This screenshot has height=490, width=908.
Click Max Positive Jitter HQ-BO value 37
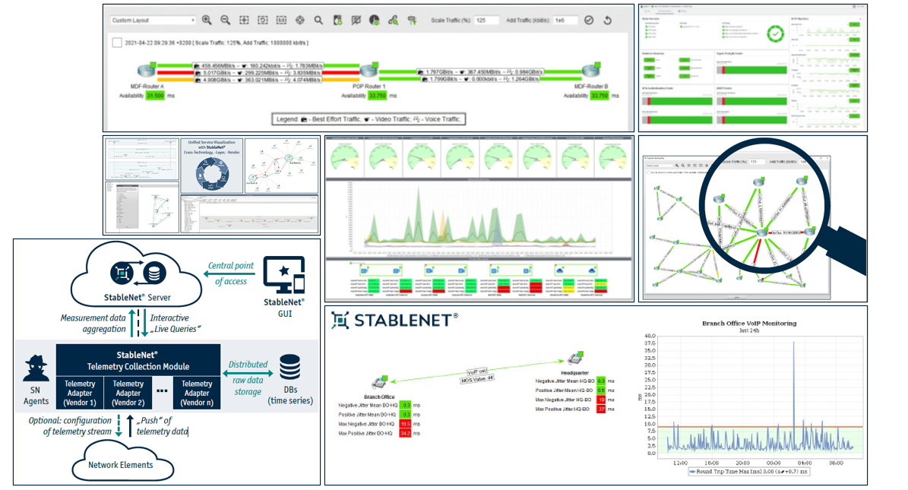[x=601, y=409]
